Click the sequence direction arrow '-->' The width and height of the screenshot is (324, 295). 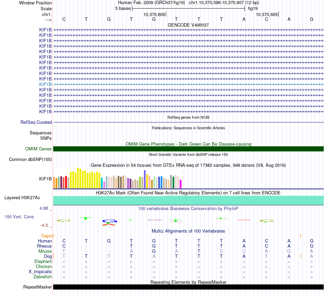[x=48, y=20]
